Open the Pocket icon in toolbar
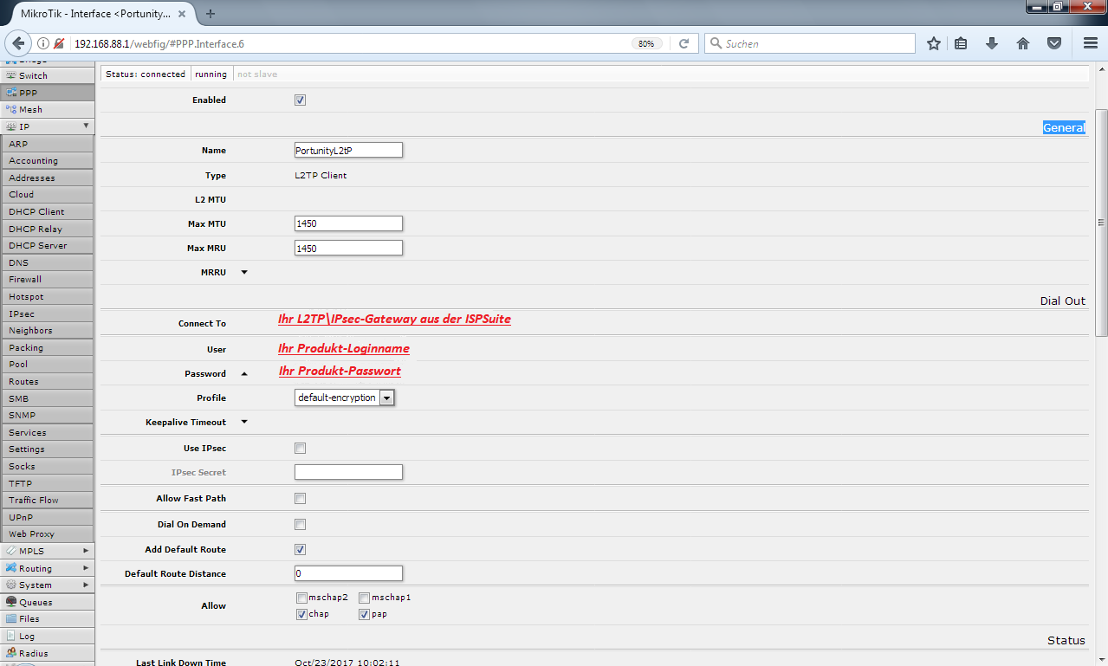The width and height of the screenshot is (1108, 666). point(1054,43)
